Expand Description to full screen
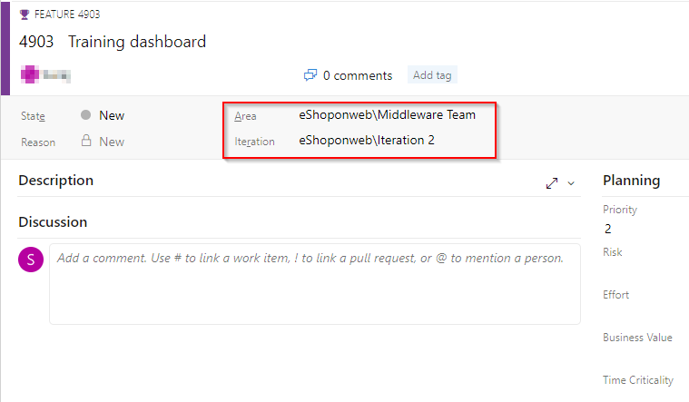Image resolution: width=689 pixels, height=402 pixels. tap(552, 183)
